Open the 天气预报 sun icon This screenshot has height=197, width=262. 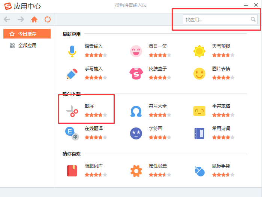[x=199, y=51]
